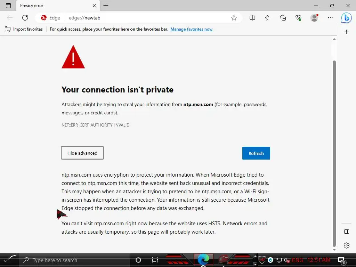
Task: Open the profile avatar menu
Action: click(314, 18)
